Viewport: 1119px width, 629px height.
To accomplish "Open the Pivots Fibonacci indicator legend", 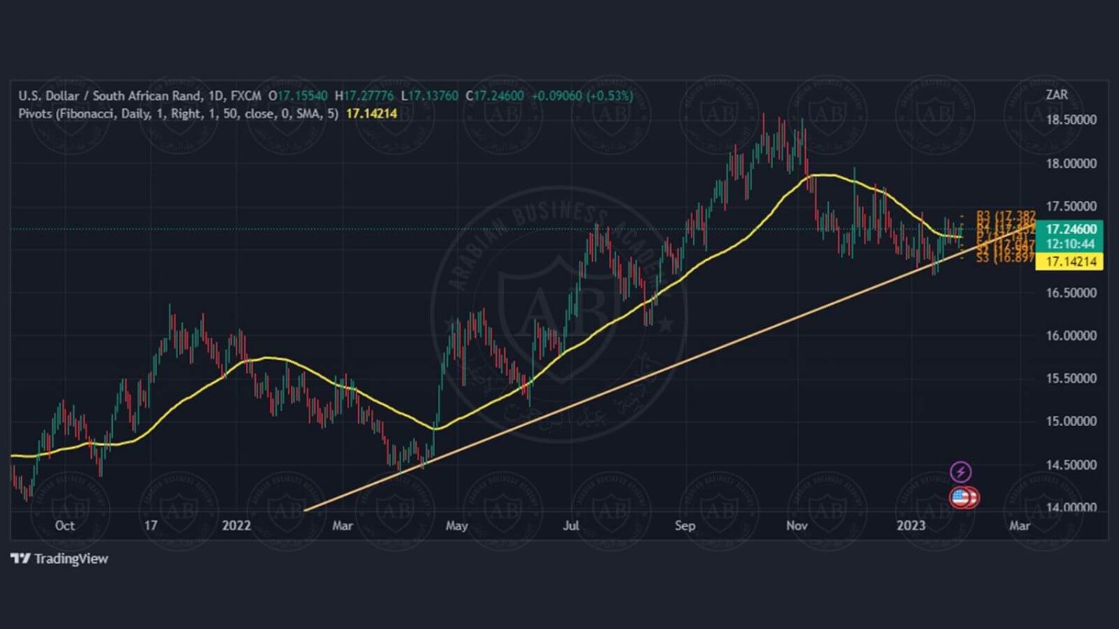I will tap(178, 114).
